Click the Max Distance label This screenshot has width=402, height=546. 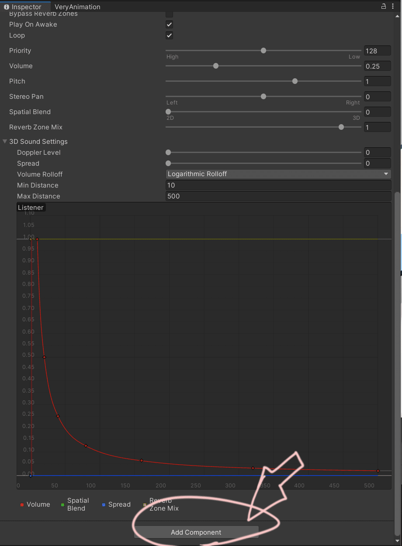point(38,196)
